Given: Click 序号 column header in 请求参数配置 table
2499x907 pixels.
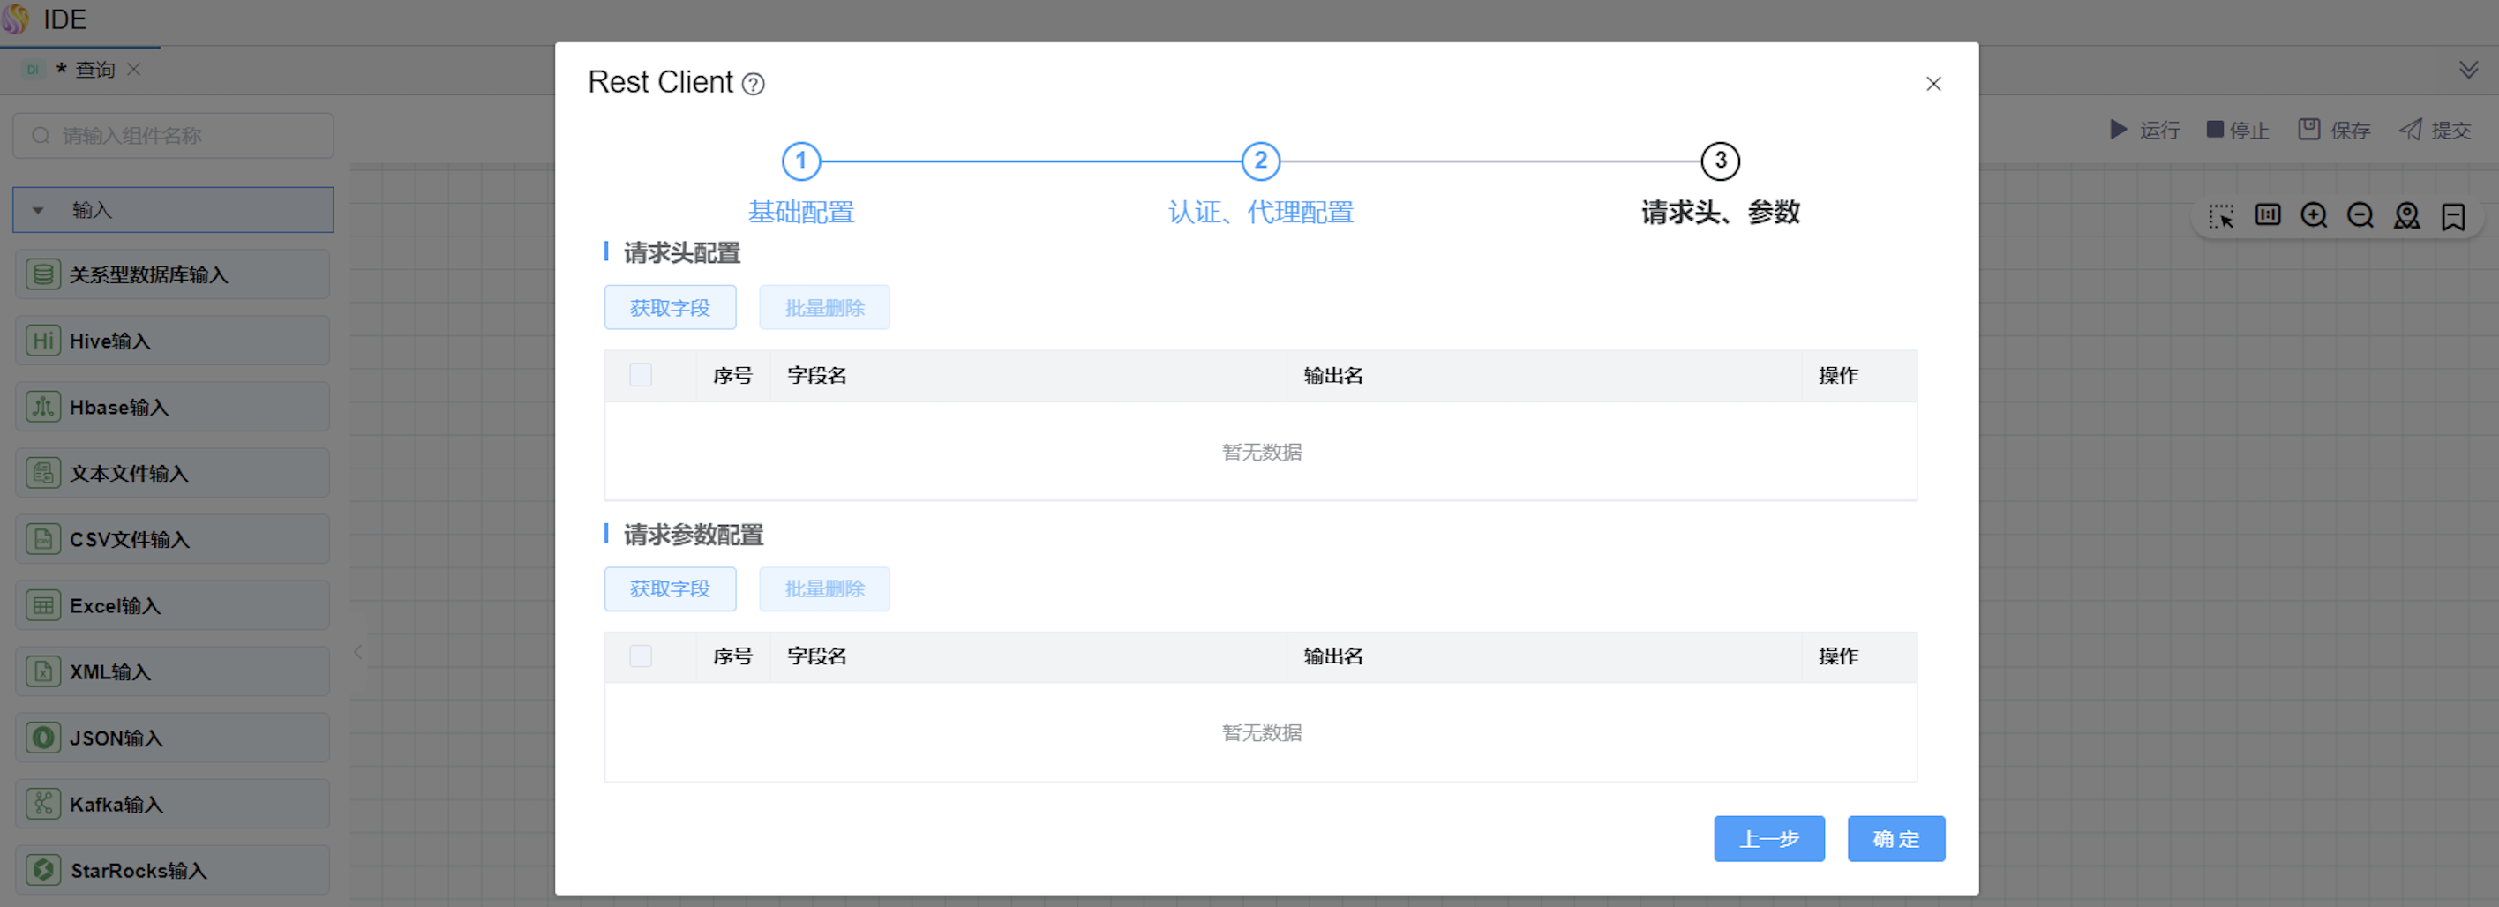Looking at the screenshot, I should [x=732, y=656].
